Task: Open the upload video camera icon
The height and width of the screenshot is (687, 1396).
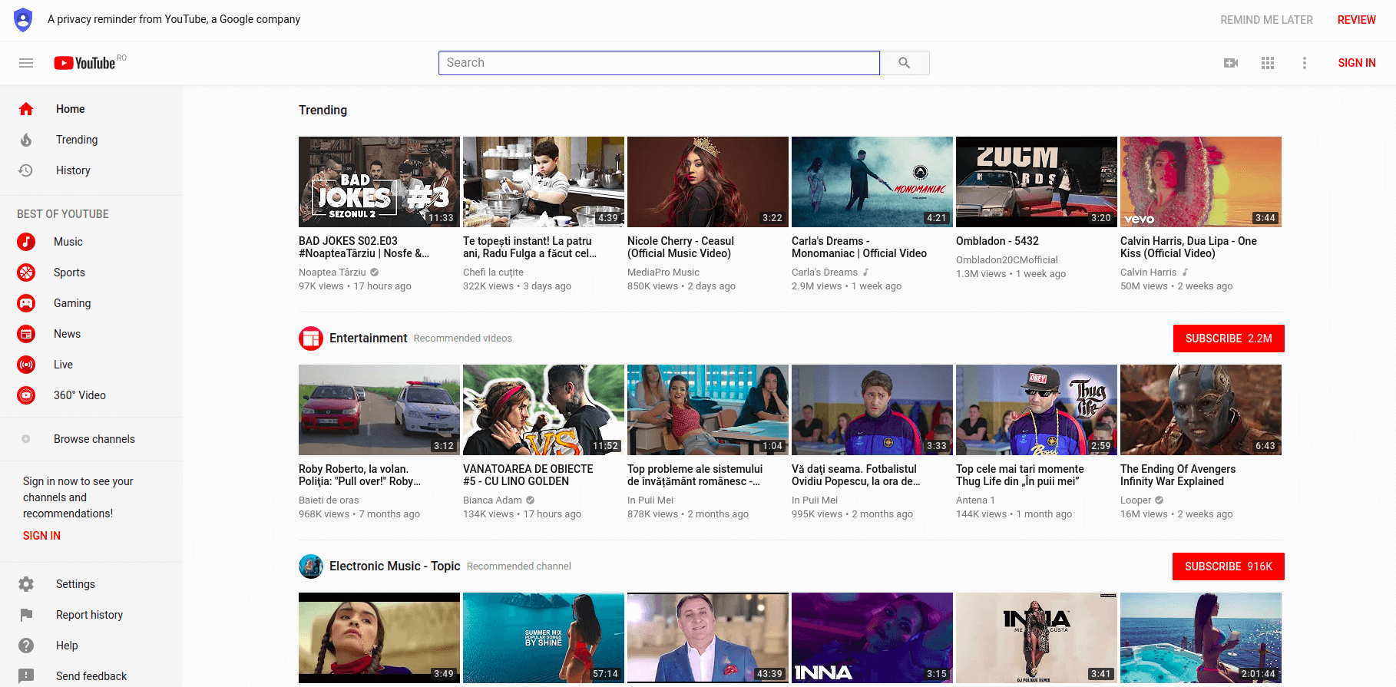Action: (1231, 63)
